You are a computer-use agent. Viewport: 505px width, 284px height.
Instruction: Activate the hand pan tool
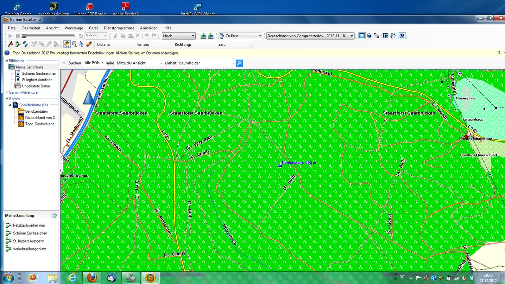[66, 44]
